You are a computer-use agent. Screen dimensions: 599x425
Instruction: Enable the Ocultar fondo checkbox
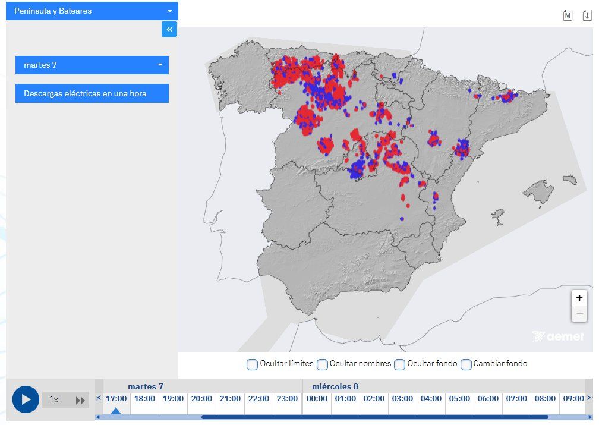[399, 364]
